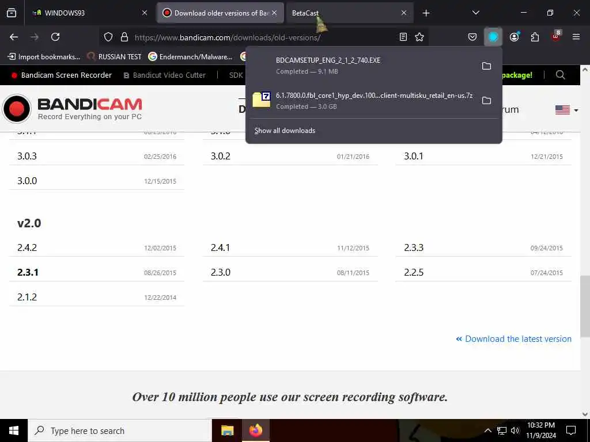Download Bandicam version 3.0.3
Viewport: 590px width, 442px height.
pos(27,156)
